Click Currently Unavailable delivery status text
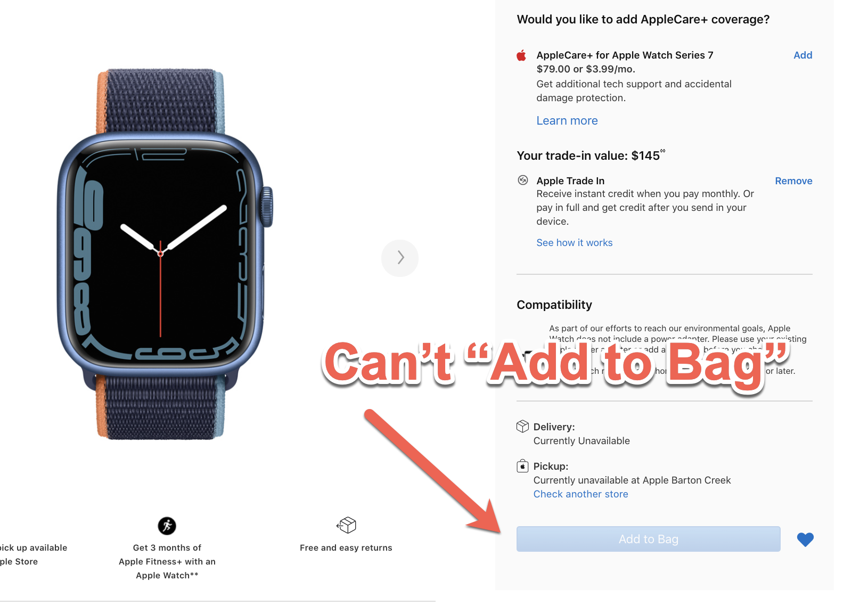Viewport: 868px width, 605px height. tap(582, 440)
